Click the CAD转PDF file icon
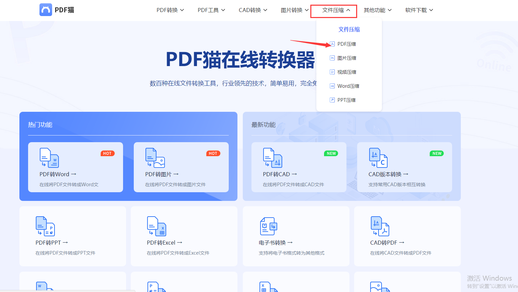Viewport: 518px width, 292px height. [380, 226]
